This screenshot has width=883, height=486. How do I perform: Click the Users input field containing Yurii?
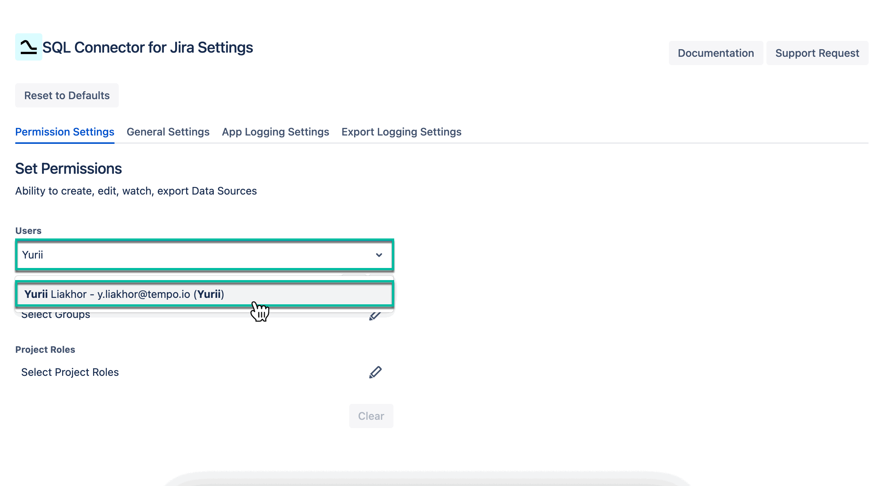[x=151, y=255]
